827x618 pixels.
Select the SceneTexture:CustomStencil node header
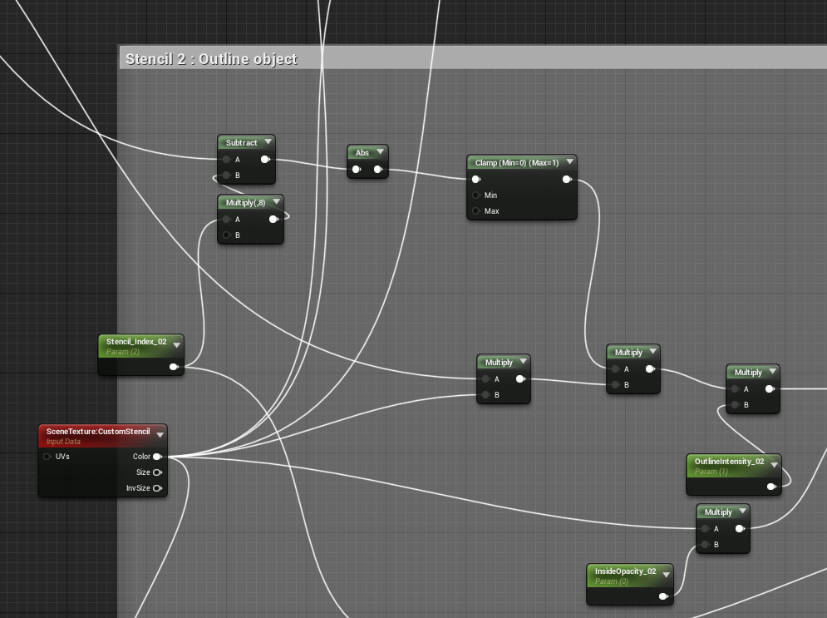point(100,433)
